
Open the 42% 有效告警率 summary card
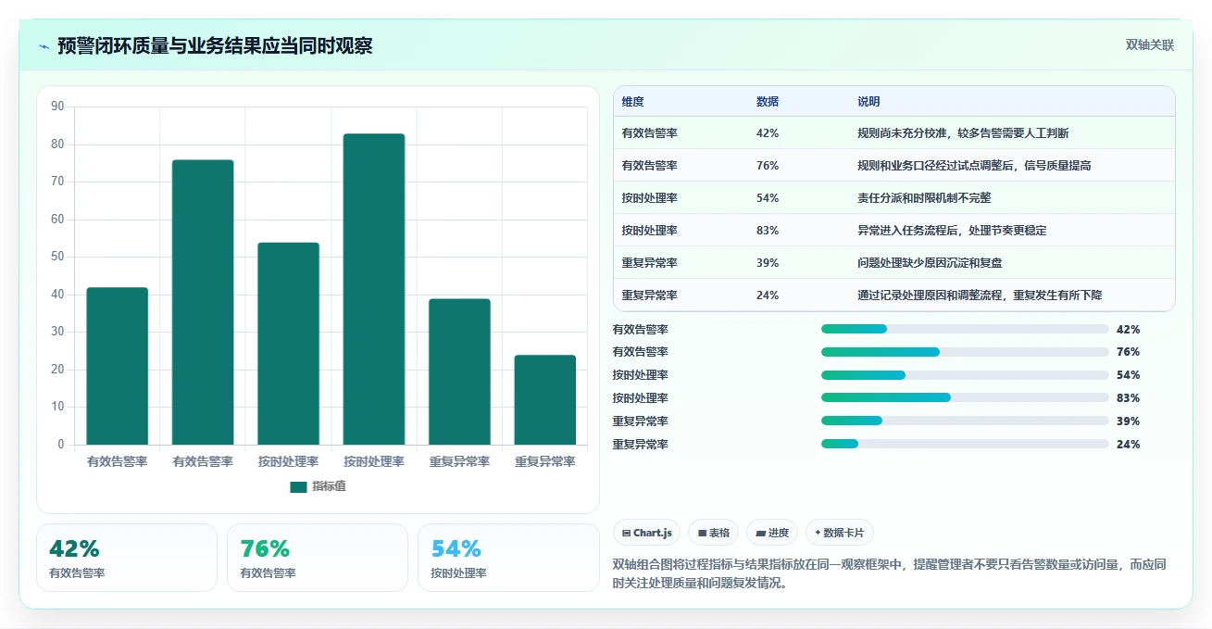[127, 558]
